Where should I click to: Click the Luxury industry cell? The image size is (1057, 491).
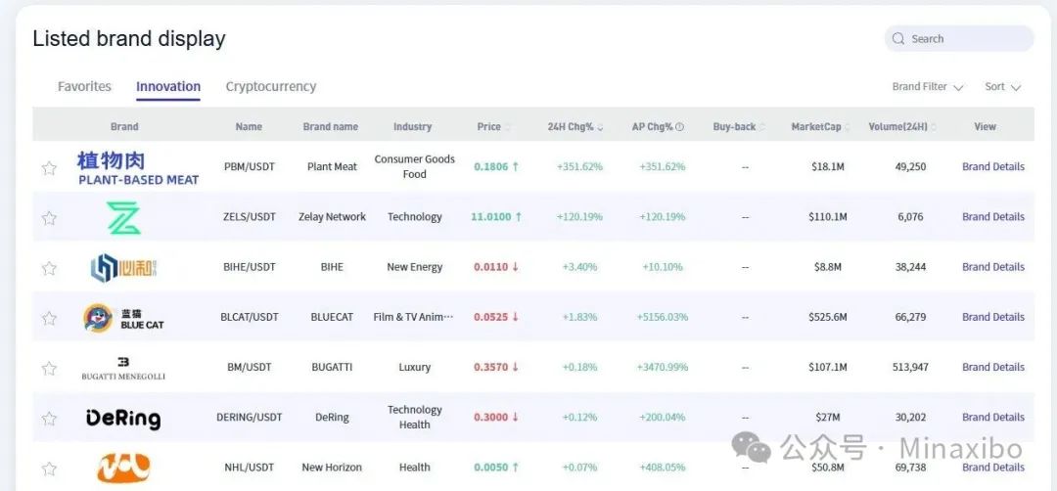point(415,367)
